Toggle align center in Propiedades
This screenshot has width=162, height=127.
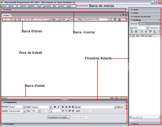click(x=66, y=107)
